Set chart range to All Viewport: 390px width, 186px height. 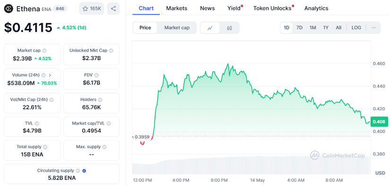pyautogui.click(x=338, y=27)
